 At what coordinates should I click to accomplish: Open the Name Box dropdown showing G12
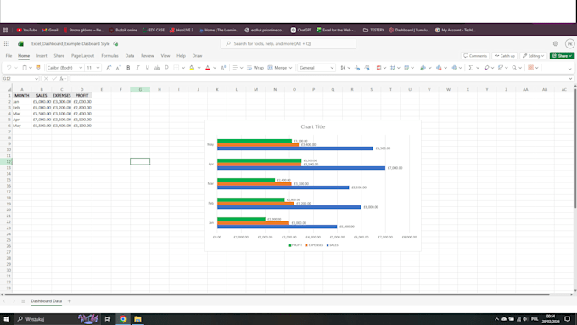(36, 78)
